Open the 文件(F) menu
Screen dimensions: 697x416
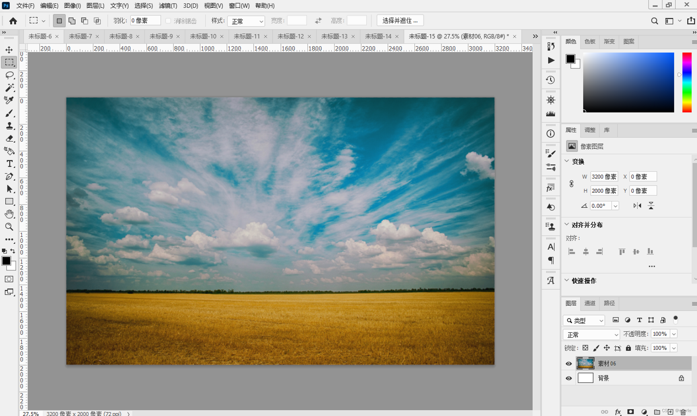[x=25, y=5]
